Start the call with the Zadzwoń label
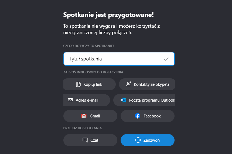The height and width of the screenshot is (154, 232). [x=152, y=140]
